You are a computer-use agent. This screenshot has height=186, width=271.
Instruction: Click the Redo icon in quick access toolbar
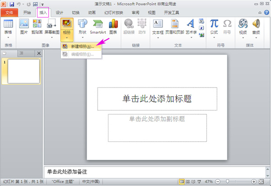pyautogui.click(x=29, y=4)
